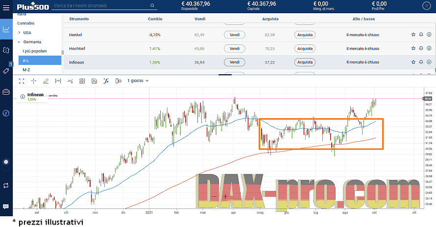Viewport: 436px width, 227px height.
Task: Set price alert bell for Hochtief
Action: point(421,48)
